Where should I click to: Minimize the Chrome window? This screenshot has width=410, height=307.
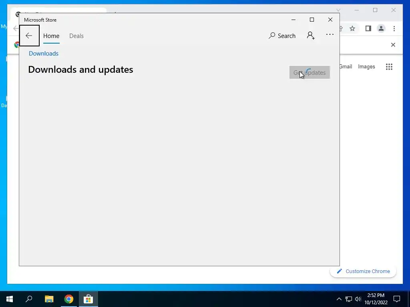(357, 10)
